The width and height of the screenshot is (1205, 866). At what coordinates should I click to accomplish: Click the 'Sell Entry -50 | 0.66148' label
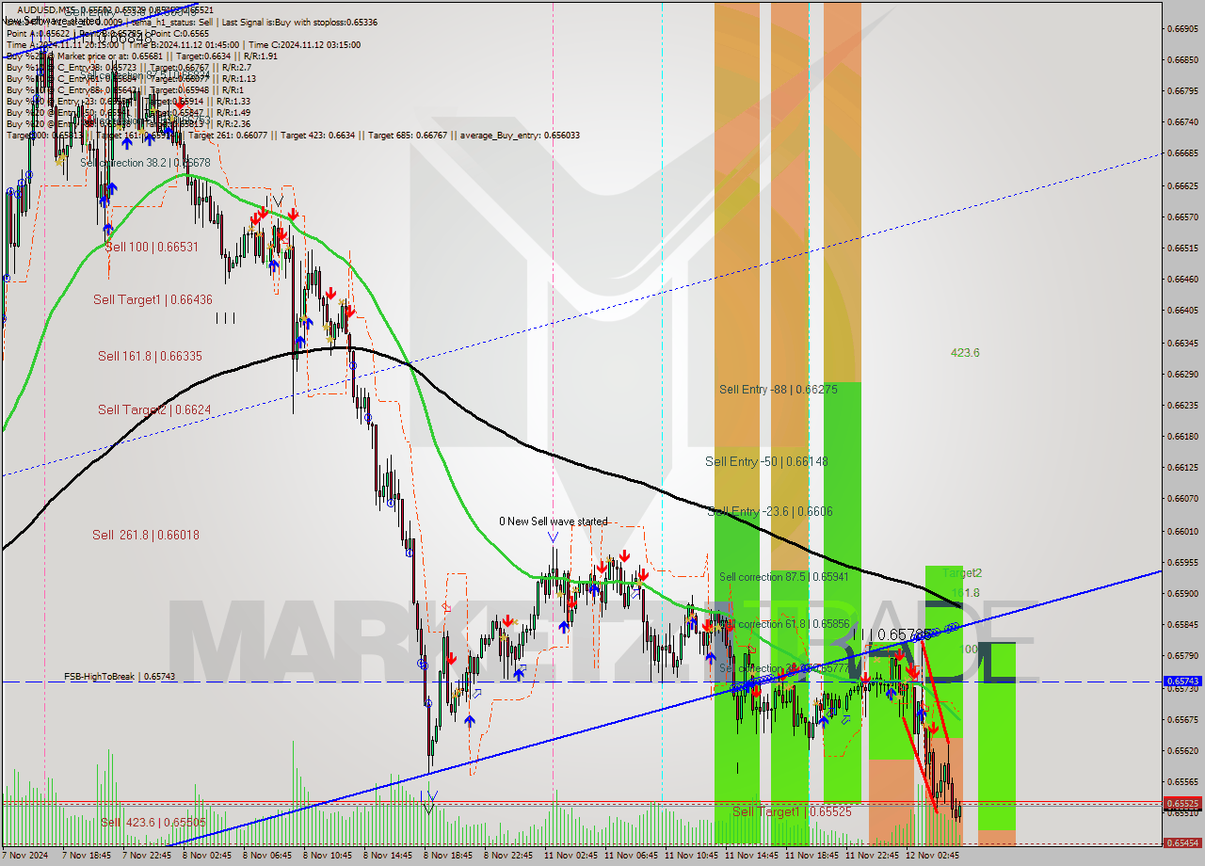[767, 461]
